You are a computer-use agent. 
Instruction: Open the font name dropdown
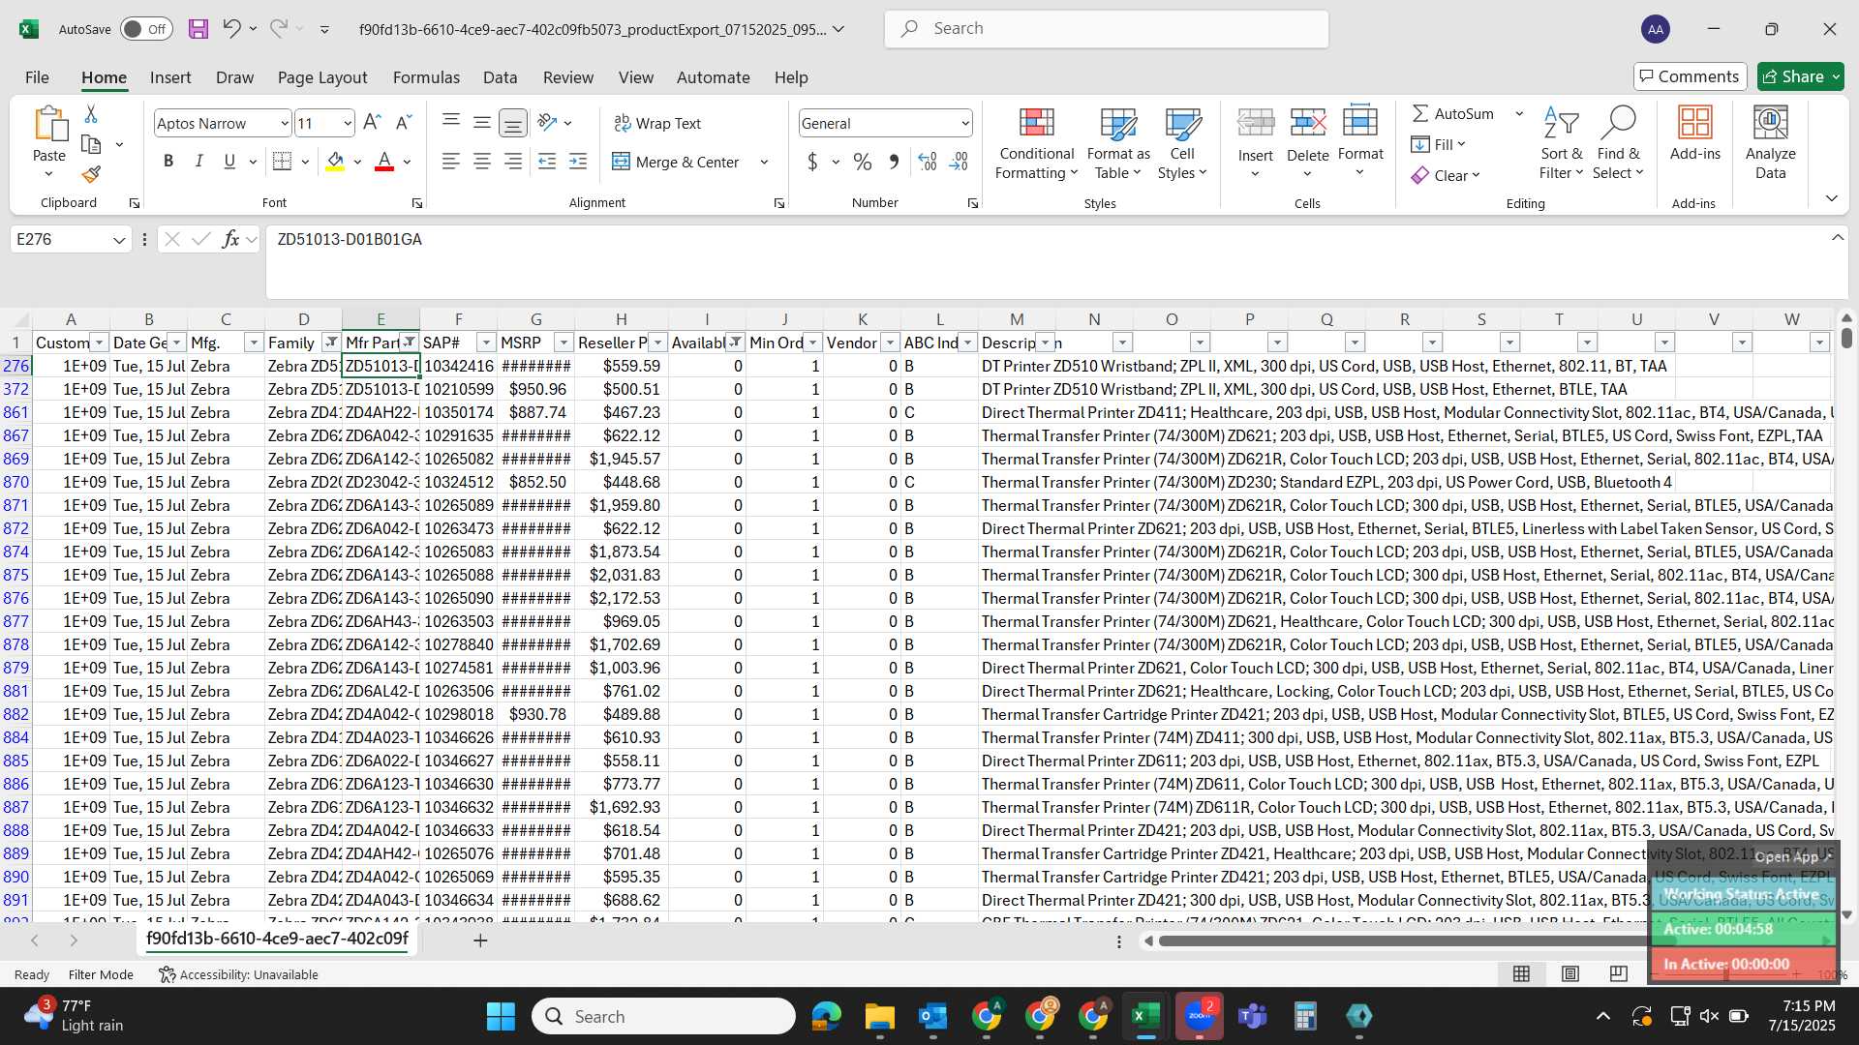pyautogui.click(x=285, y=123)
